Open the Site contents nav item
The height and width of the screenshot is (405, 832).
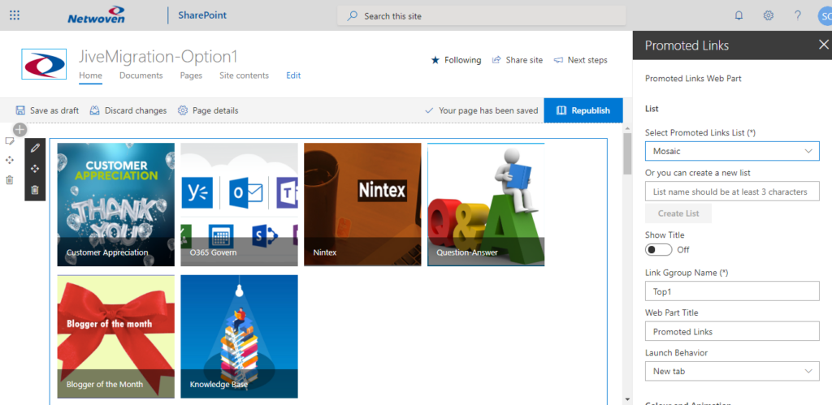244,75
